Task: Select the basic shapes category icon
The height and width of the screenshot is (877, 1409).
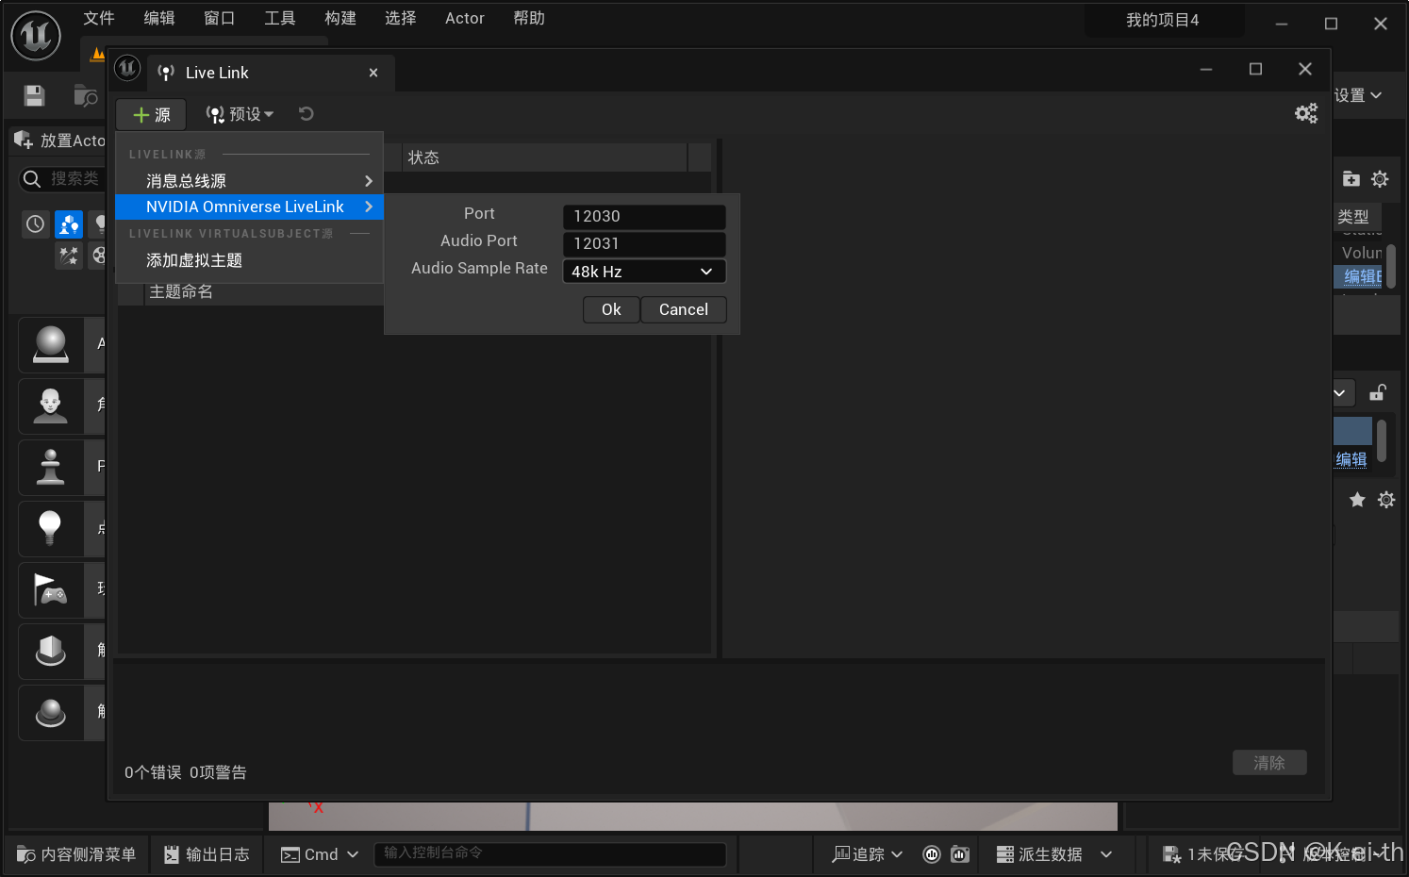Action: 69,224
